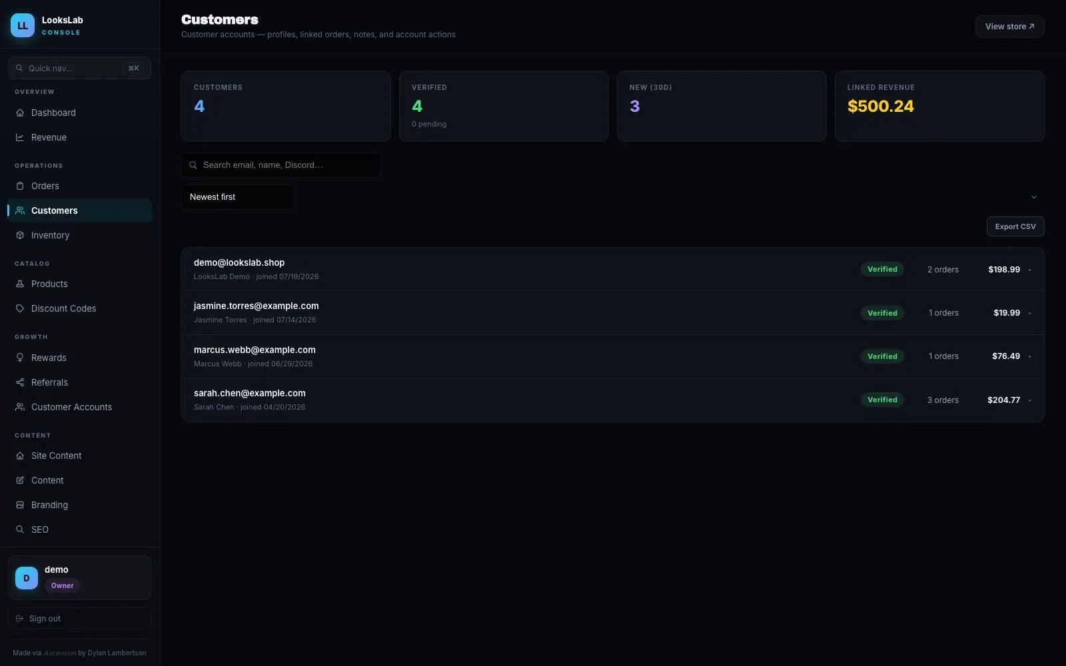Navigate to Discount Codes
This screenshot has width=1066, height=666.
[x=79, y=308]
